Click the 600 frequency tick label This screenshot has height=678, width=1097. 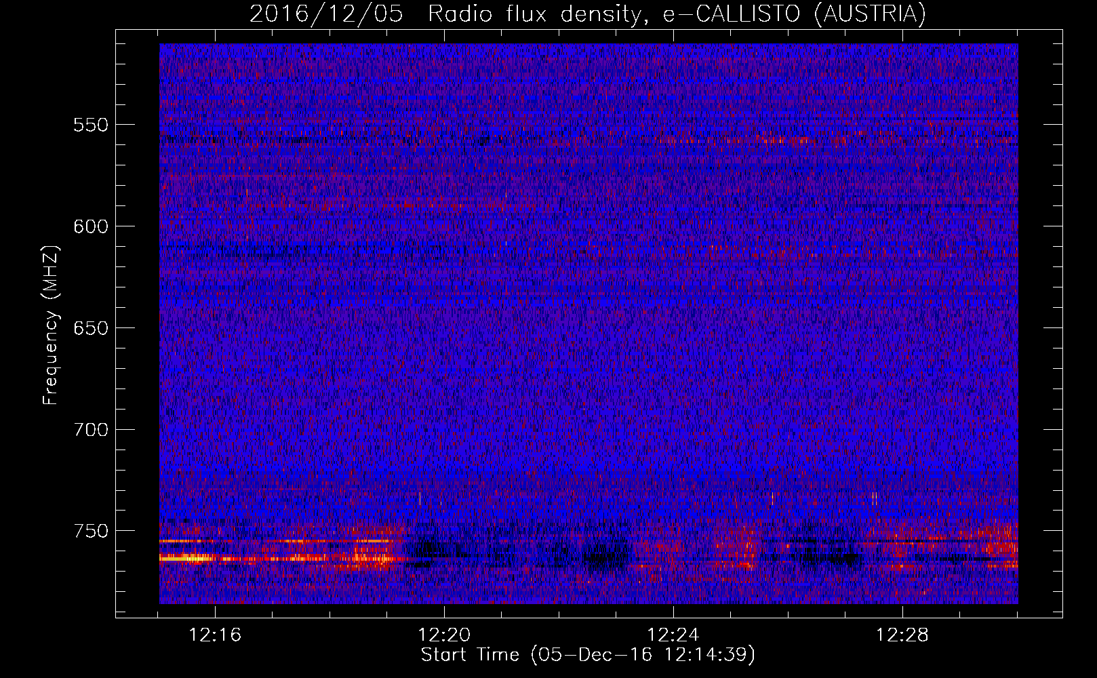pos(91,226)
